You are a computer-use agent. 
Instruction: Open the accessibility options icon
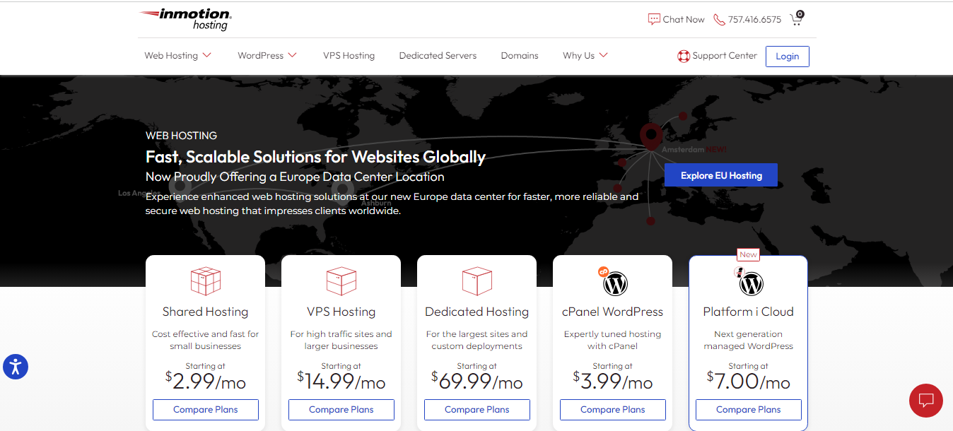point(16,367)
